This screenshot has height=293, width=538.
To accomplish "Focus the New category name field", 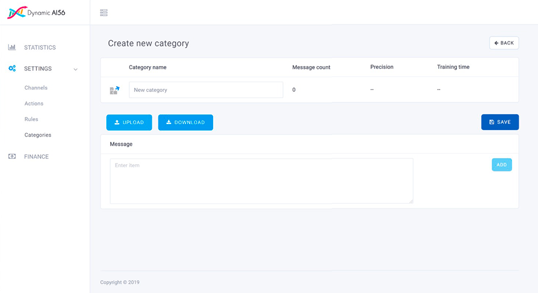I will tap(206, 90).
